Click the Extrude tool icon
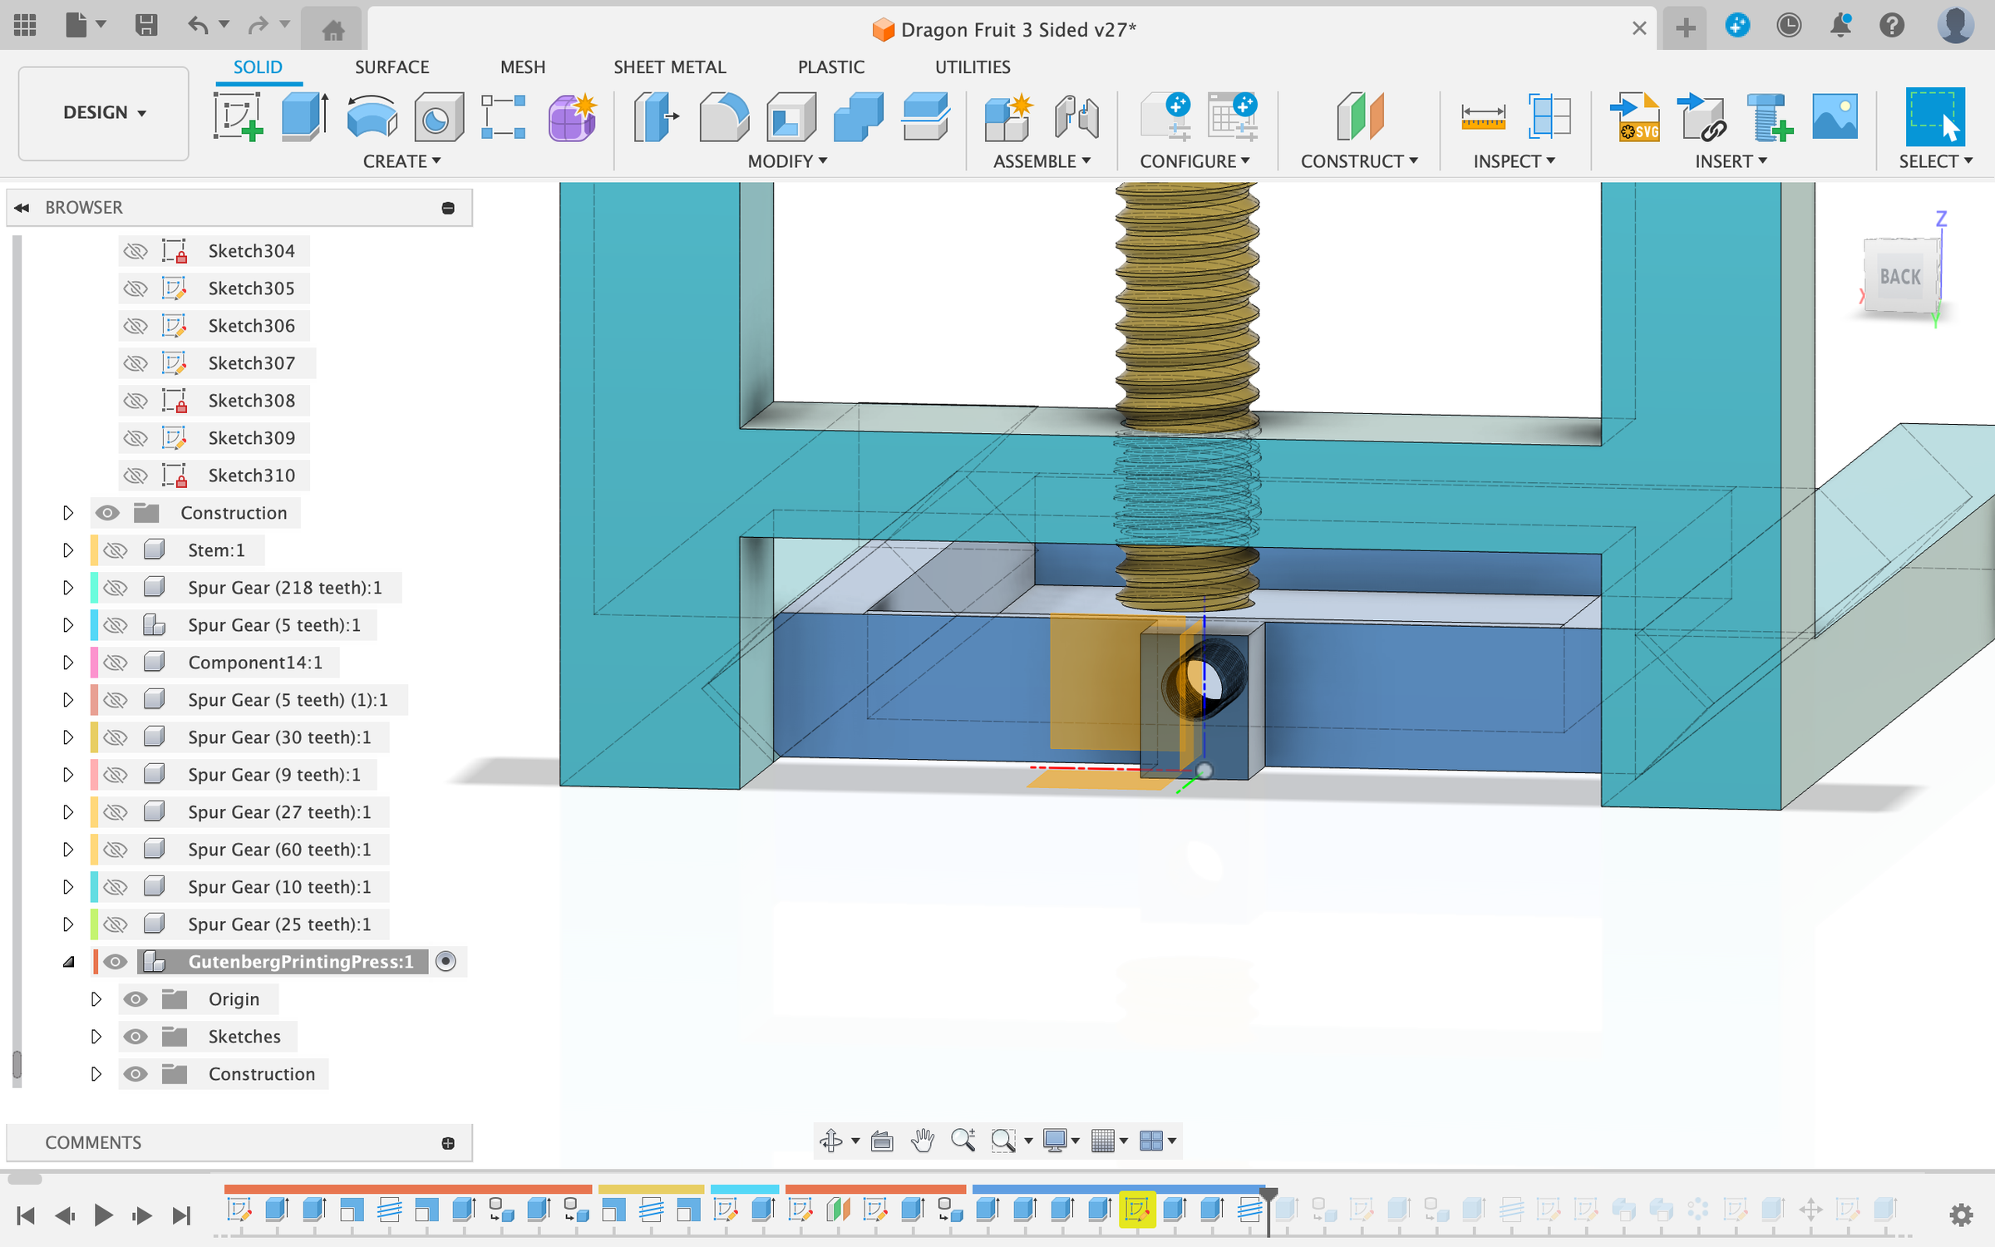The height and width of the screenshot is (1247, 1995). [x=304, y=116]
